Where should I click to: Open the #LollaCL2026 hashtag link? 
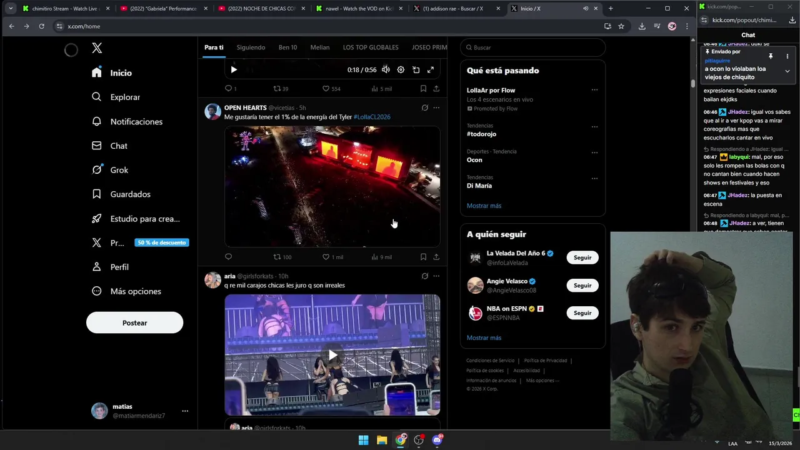[x=372, y=117]
